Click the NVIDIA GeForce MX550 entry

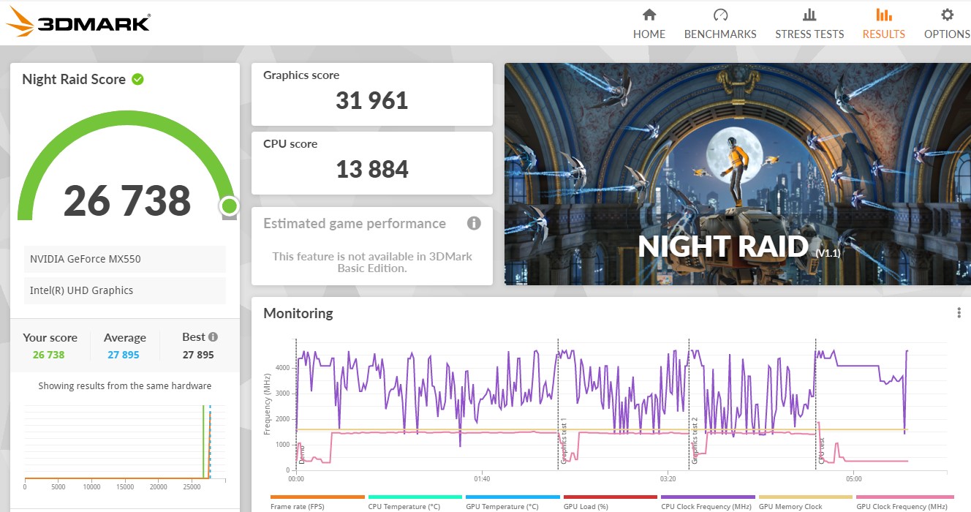125,259
